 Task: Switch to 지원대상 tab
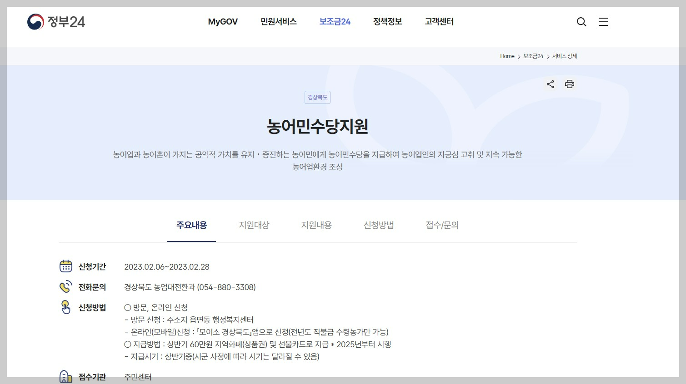tap(254, 225)
